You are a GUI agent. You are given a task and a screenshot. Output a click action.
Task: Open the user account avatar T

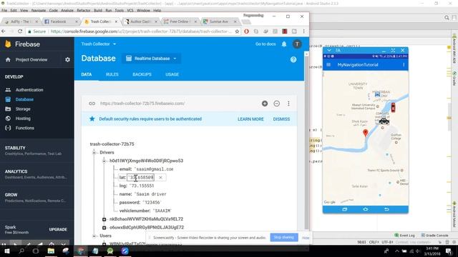point(297,44)
